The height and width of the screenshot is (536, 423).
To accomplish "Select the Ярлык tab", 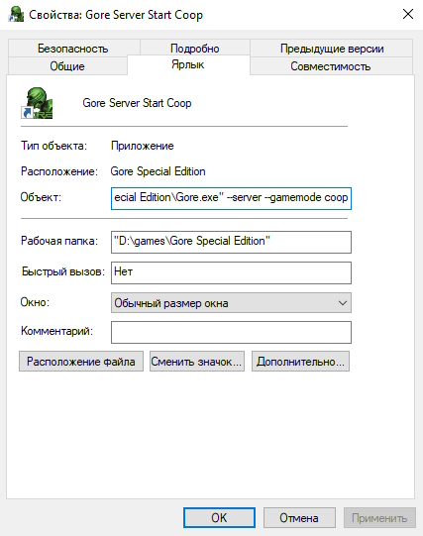I will [x=188, y=64].
